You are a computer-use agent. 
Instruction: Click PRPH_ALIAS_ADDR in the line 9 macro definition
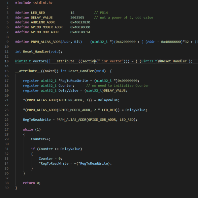coord(46,42)
